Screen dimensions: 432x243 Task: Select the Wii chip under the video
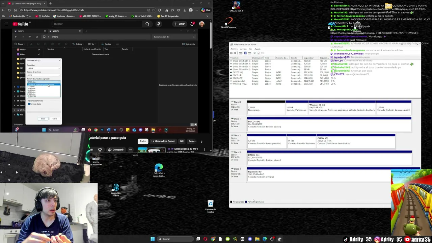(x=182, y=141)
